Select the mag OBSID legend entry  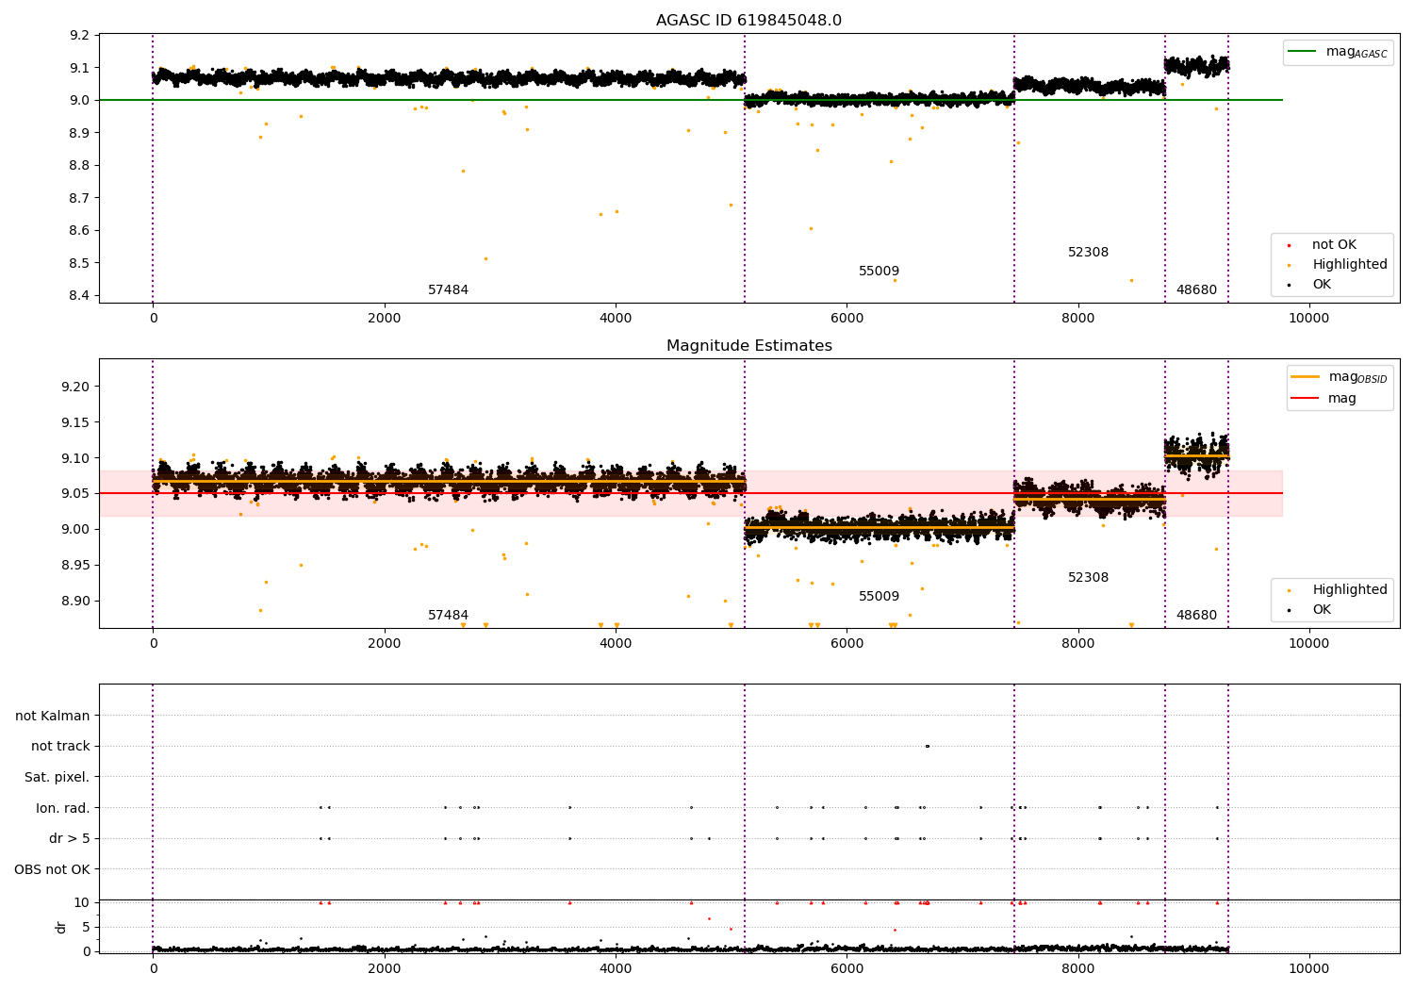point(1340,377)
